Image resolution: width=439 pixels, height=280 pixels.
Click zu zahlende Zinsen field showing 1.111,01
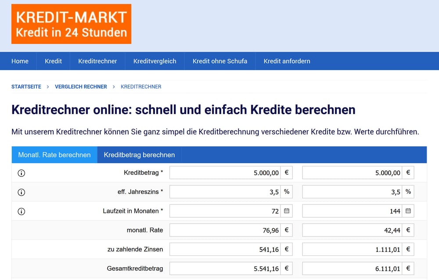point(352,249)
